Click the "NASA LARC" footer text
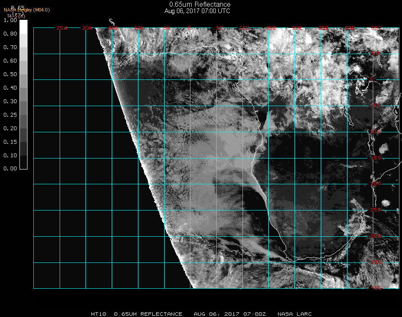Screen dimensions: 402x317 point(295,314)
